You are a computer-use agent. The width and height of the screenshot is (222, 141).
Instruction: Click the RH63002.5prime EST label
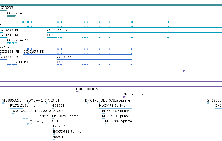click(118, 121)
